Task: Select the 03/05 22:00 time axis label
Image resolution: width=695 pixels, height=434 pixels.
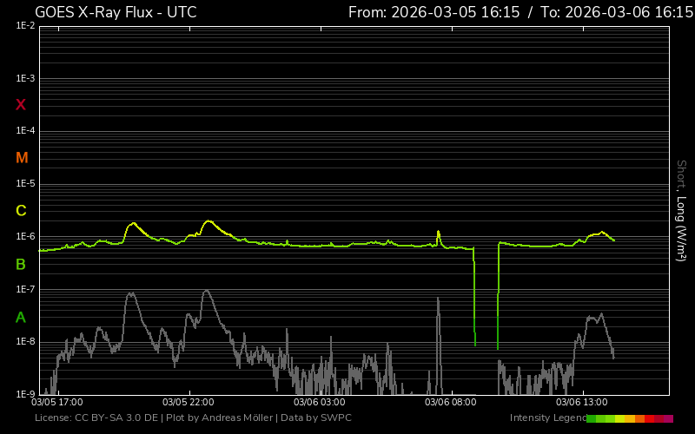Action: coord(188,403)
